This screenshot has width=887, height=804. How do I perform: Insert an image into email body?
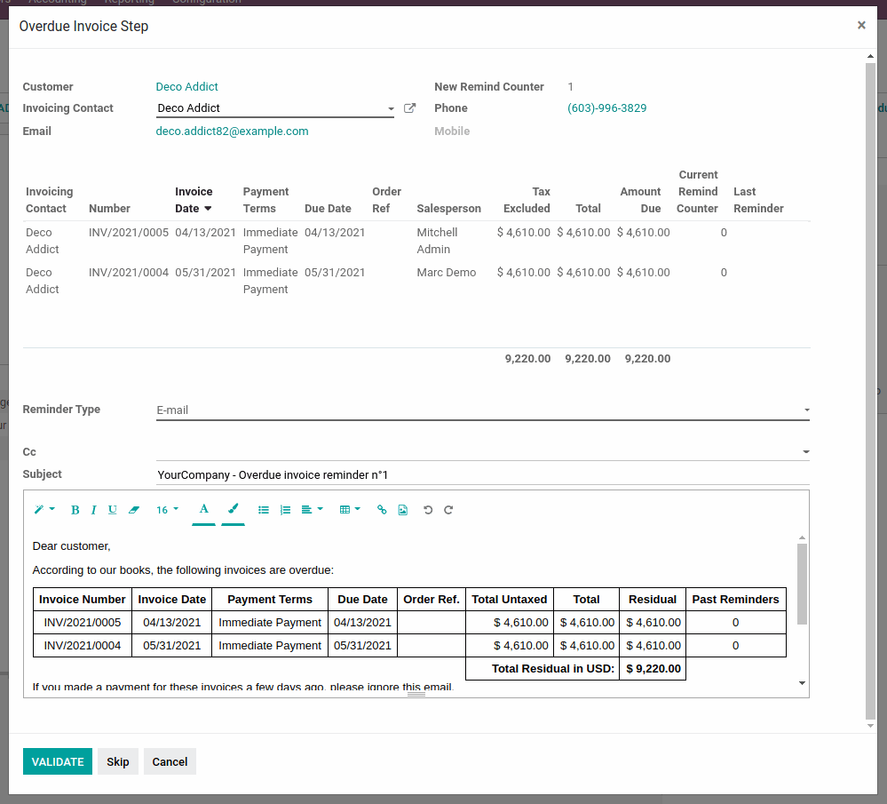point(403,510)
